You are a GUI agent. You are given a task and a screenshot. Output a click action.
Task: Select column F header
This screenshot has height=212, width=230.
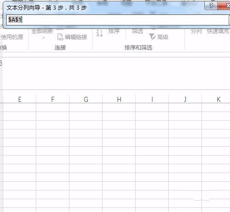point(53,99)
